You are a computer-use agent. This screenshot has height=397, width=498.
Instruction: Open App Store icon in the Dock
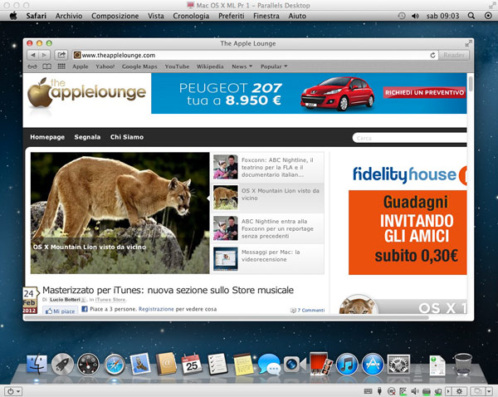(373, 365)
